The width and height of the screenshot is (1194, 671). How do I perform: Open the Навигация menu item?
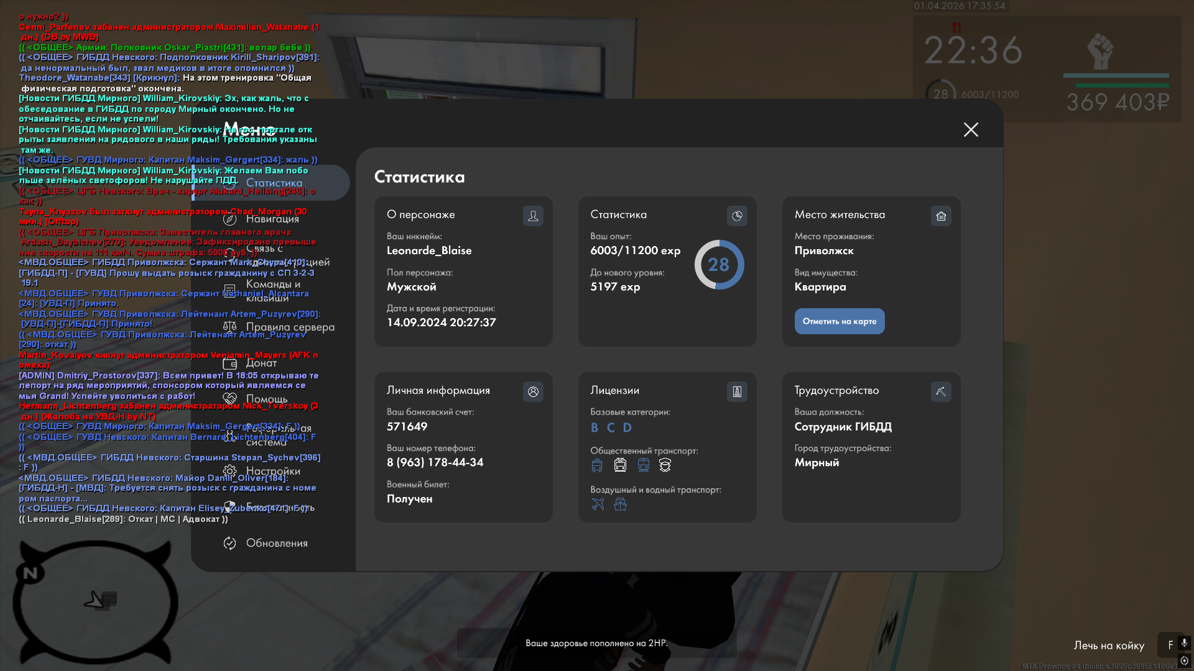[272, 219]
